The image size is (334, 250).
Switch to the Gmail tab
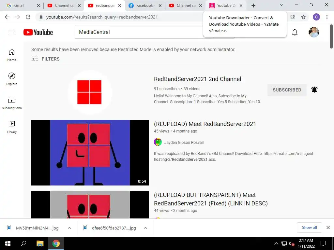(19, 6)
